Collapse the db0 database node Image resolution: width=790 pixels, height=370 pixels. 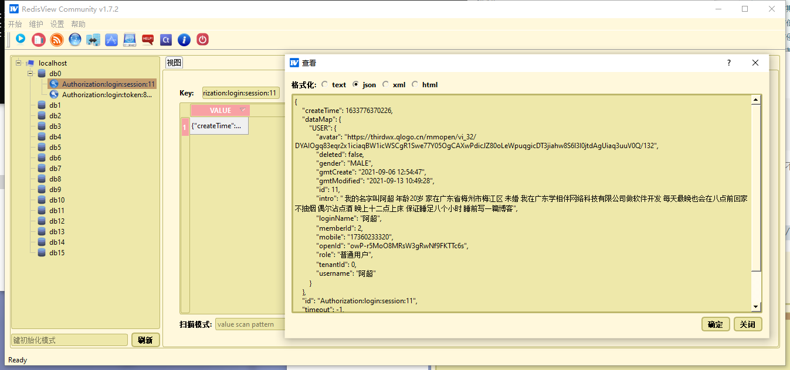click(x=30, y=74)
